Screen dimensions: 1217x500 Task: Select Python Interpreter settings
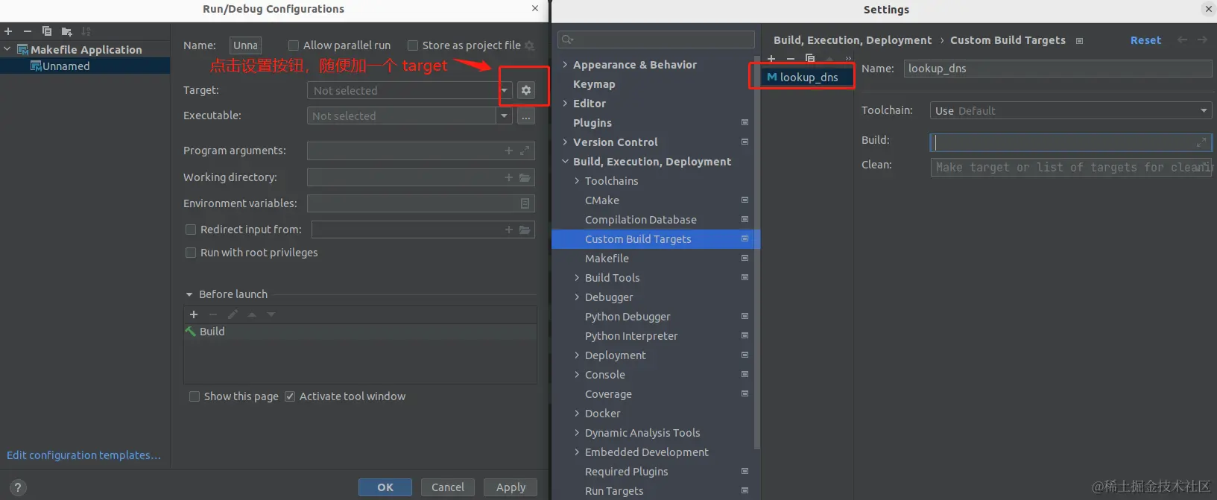pyautogui.click(x=631, y=336)
